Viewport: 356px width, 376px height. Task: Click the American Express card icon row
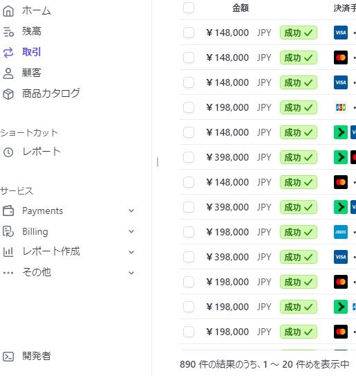[x=341, y=232]
